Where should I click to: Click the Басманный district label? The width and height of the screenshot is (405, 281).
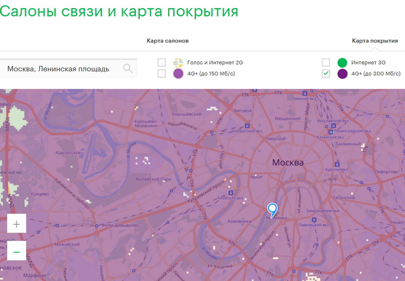348,144
